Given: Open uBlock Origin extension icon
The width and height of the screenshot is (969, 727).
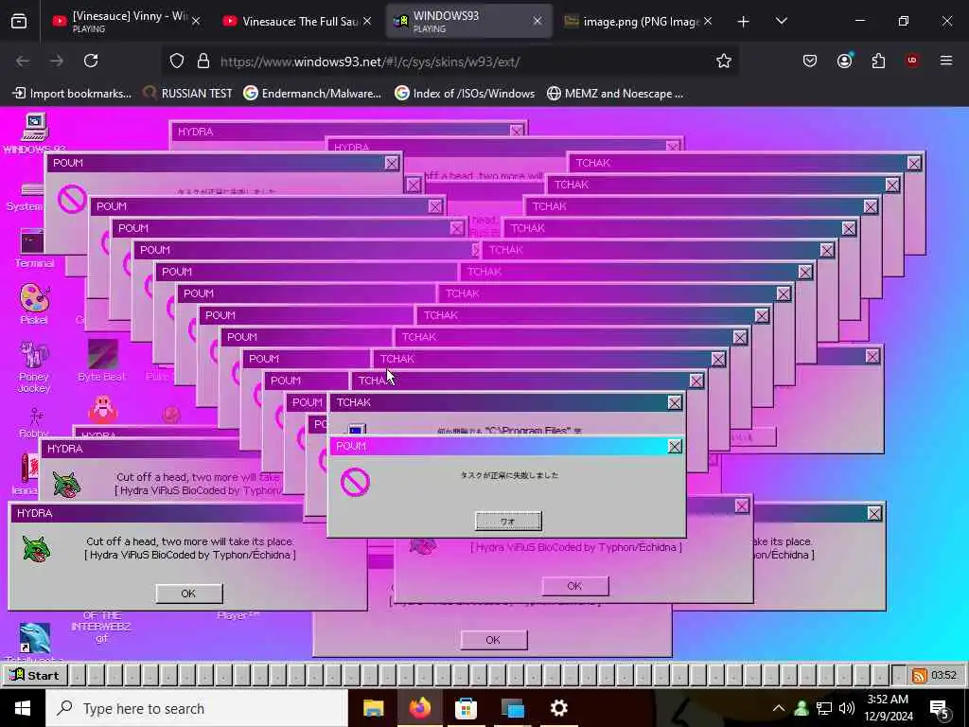Looking at the screenshot, I should [x=912, y=60].
